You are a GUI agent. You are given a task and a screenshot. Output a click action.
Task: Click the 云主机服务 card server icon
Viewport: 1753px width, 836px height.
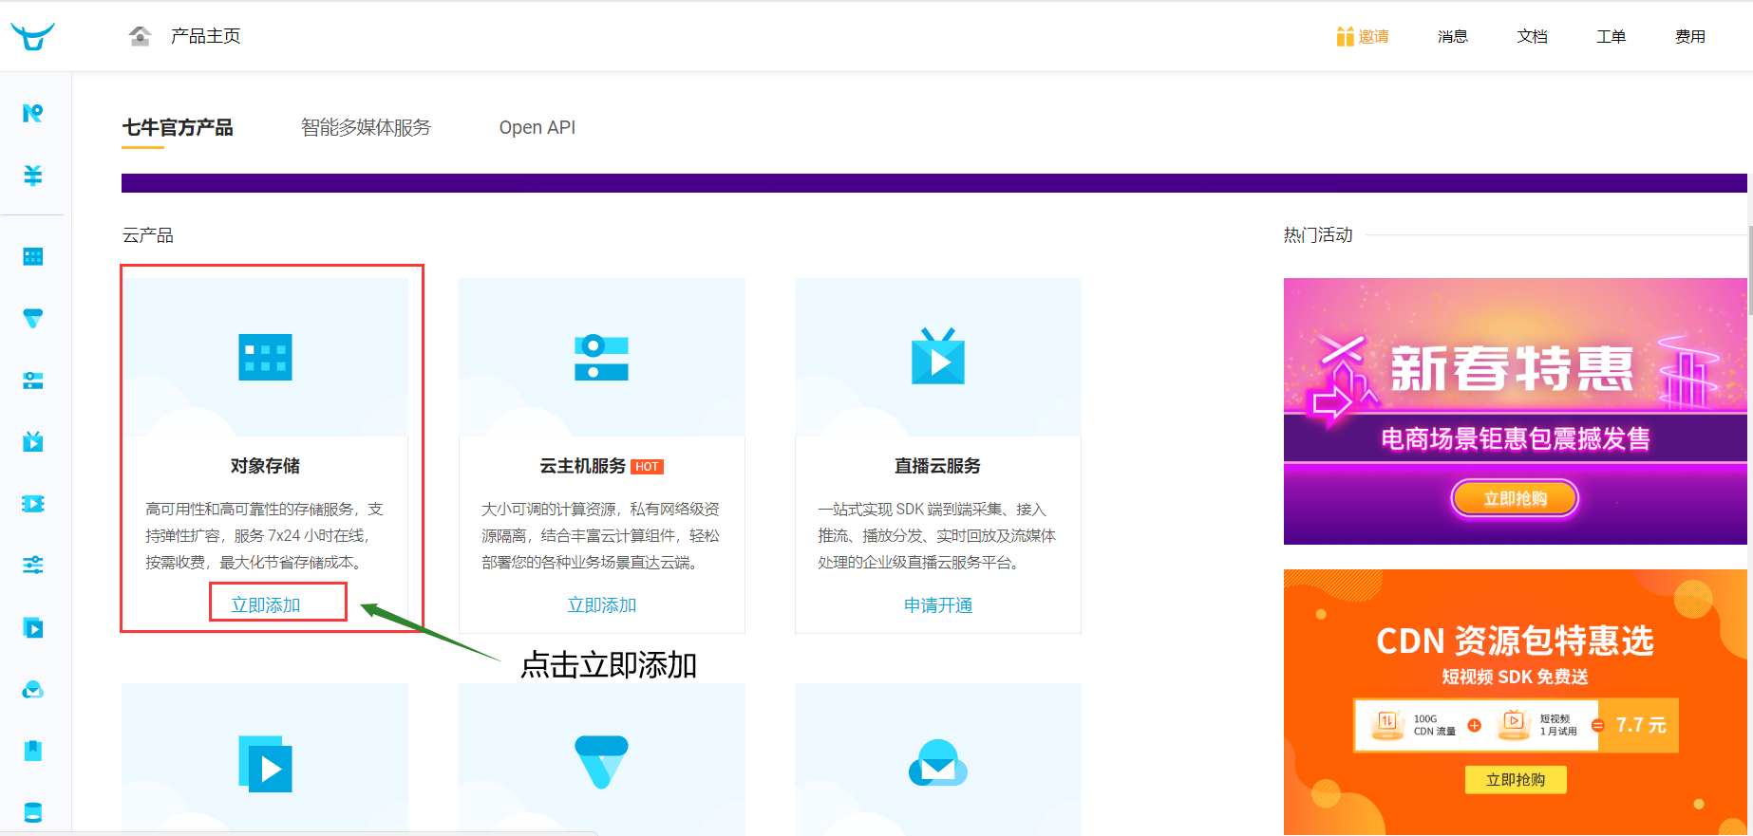(x=601, y=358)
